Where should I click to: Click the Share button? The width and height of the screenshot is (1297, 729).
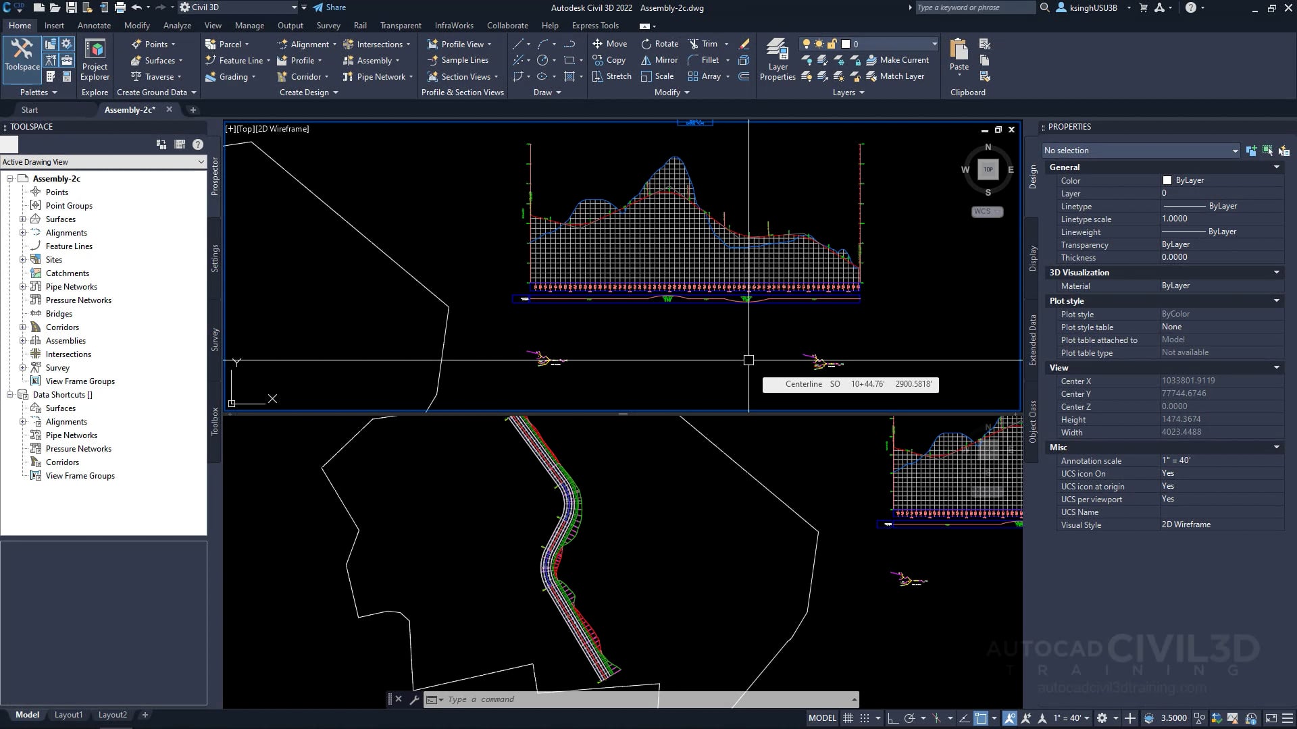tap(329, 7)
